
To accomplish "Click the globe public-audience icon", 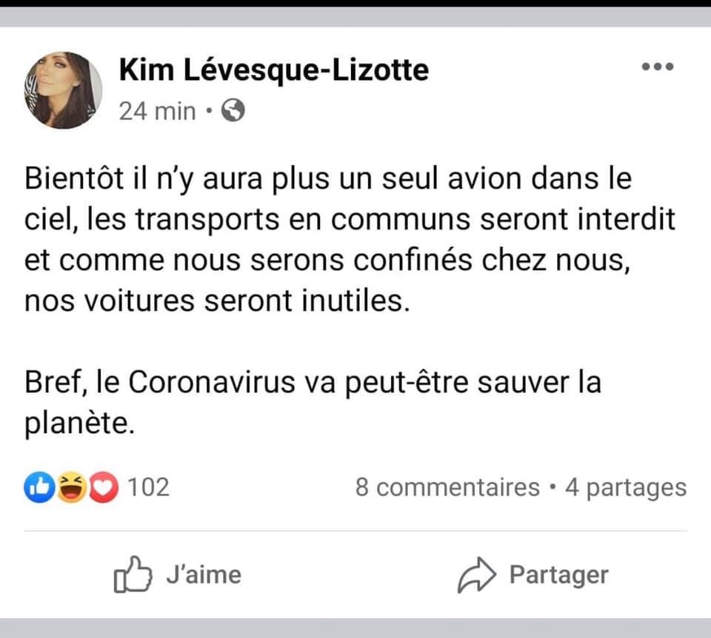I will pyautogui.click(x=233, y=110).
